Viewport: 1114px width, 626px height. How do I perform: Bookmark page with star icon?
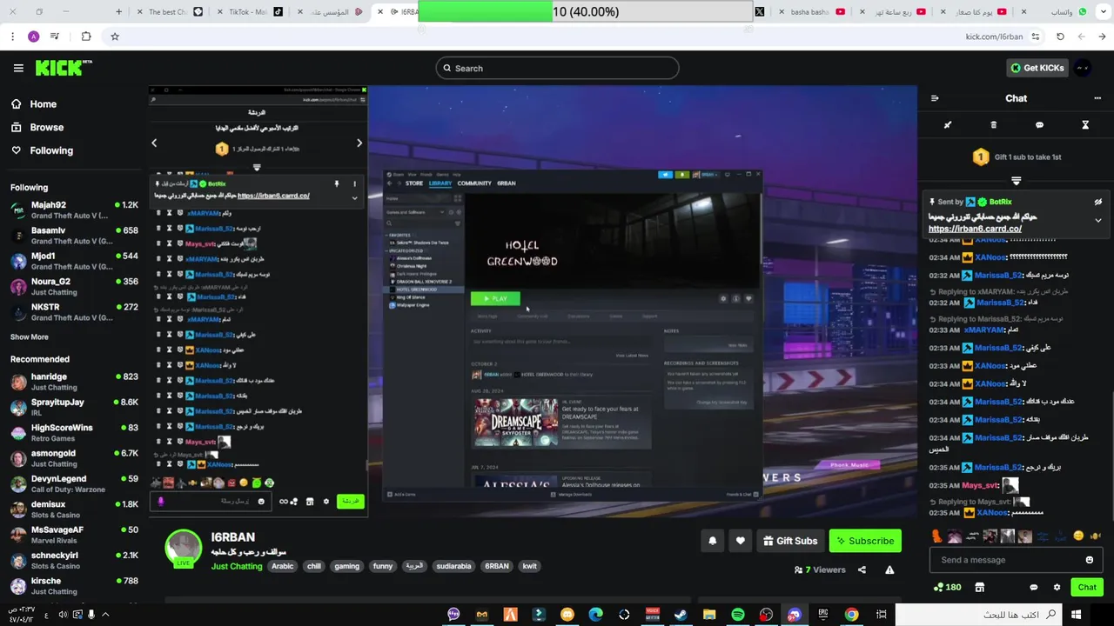(114, 37)
